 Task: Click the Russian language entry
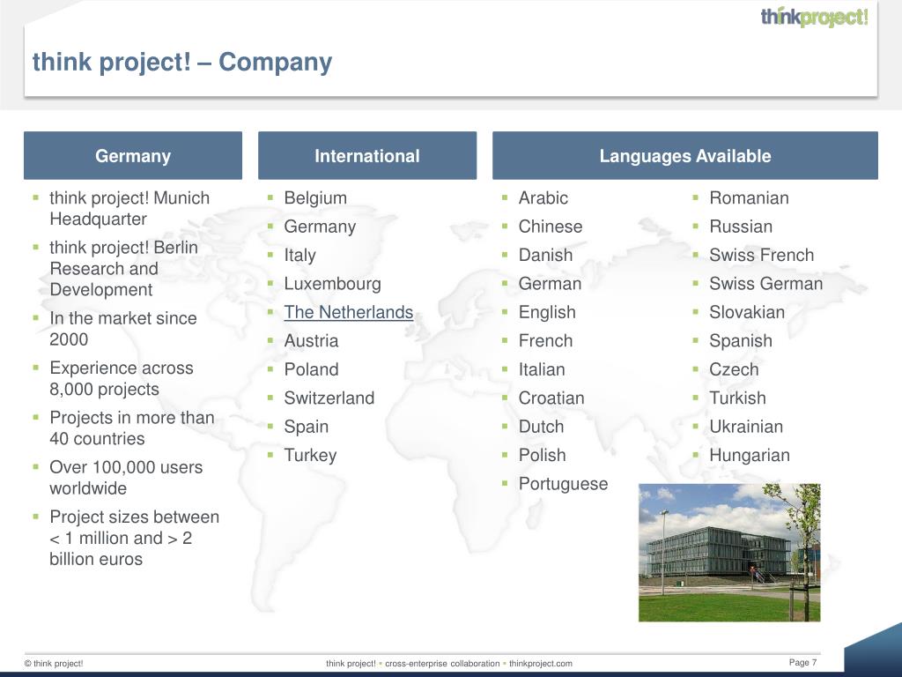741,227
